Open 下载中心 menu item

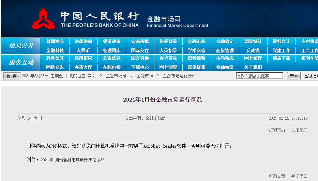click(x=140, y=67)
